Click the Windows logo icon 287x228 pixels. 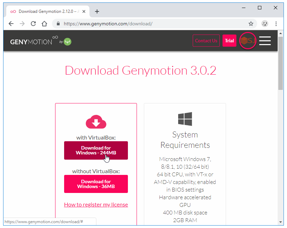[185, 119]
